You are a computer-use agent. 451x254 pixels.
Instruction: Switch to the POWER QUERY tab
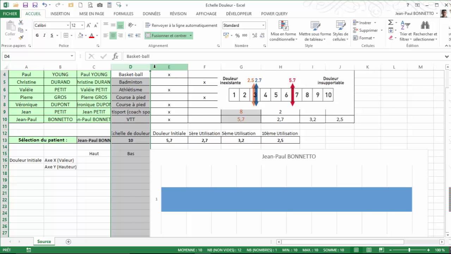point(274,14)
